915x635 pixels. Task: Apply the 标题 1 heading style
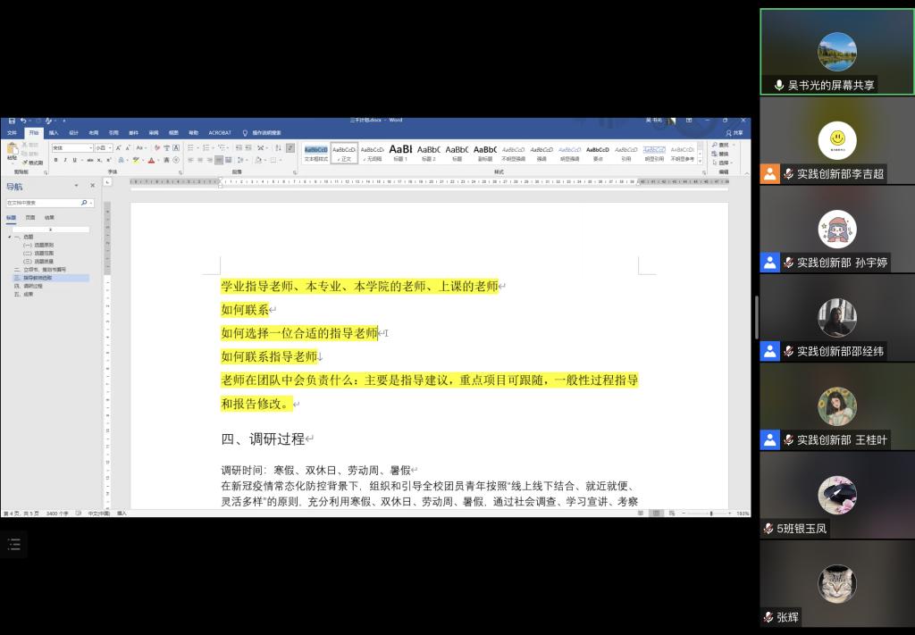click(x=400, y=152)
